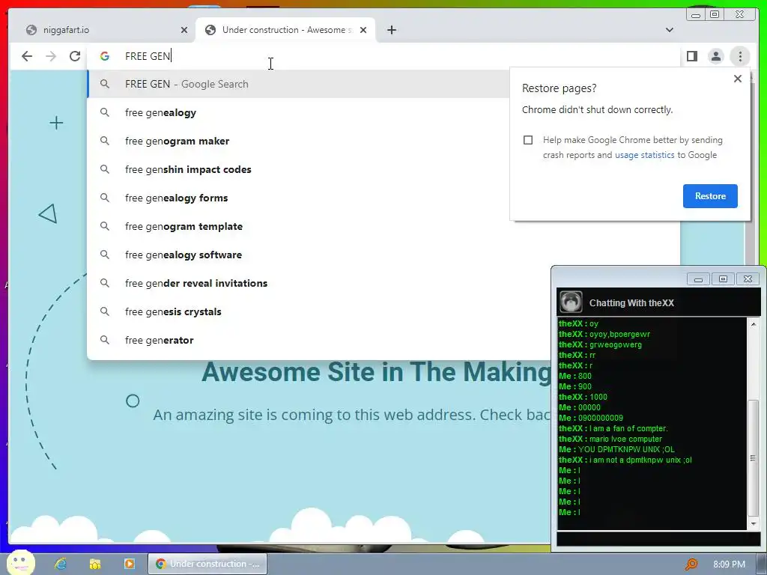767x575 pixels.
Task: Click the Google G icon in address bar
Action: point(104,56)
